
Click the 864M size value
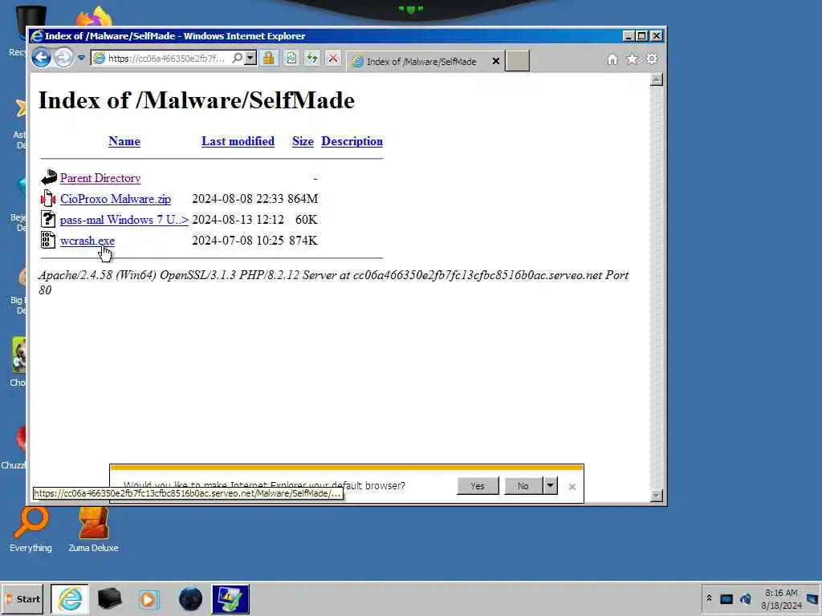coord(303,199)
